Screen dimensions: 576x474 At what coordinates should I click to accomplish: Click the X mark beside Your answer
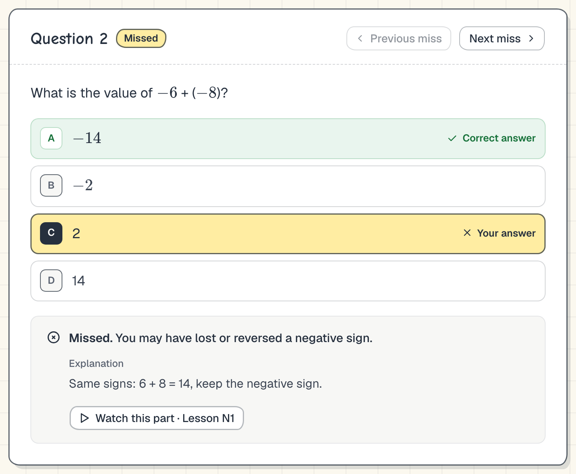[x=467, y=233]
